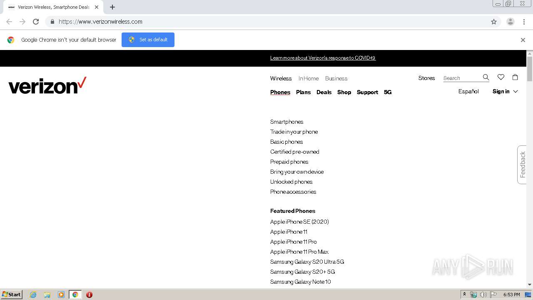
Task: Open the file explorer taskbar icon
Action: coord(47,295)
